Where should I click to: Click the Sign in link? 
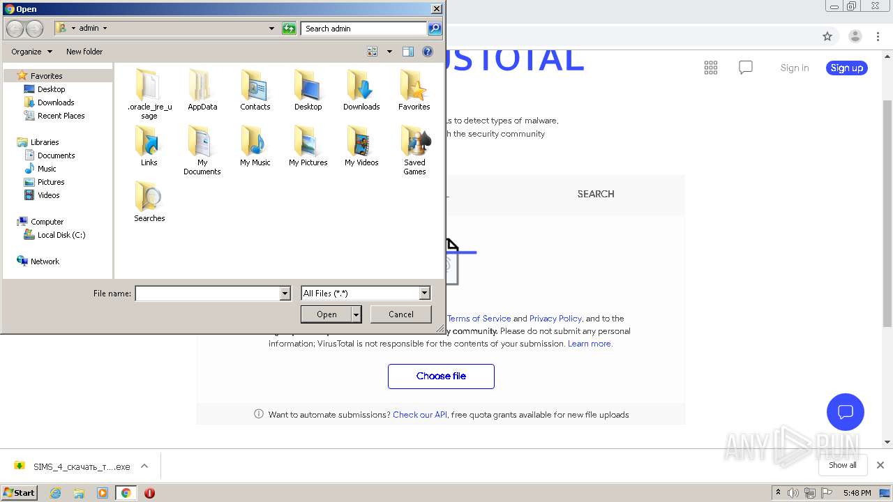pyautogui.click(x=795, y=68)
